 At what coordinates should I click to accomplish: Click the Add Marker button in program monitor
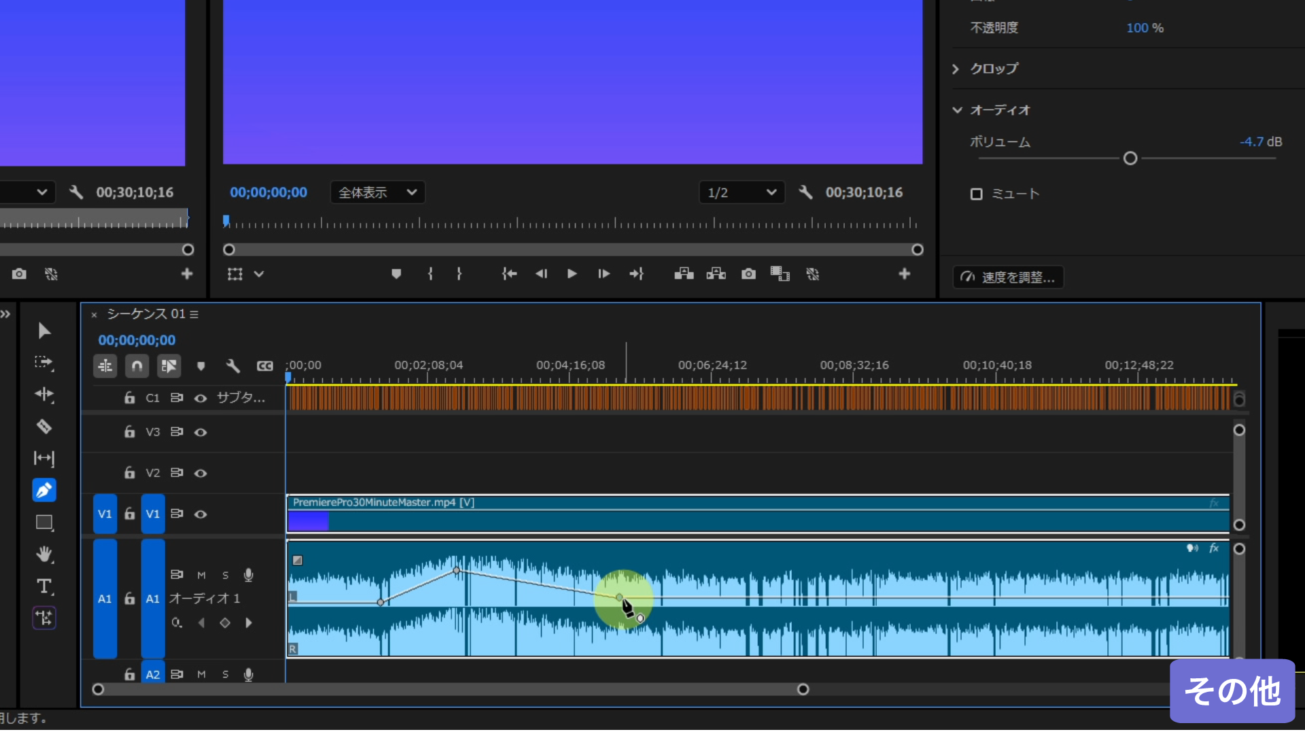[396, 274]
